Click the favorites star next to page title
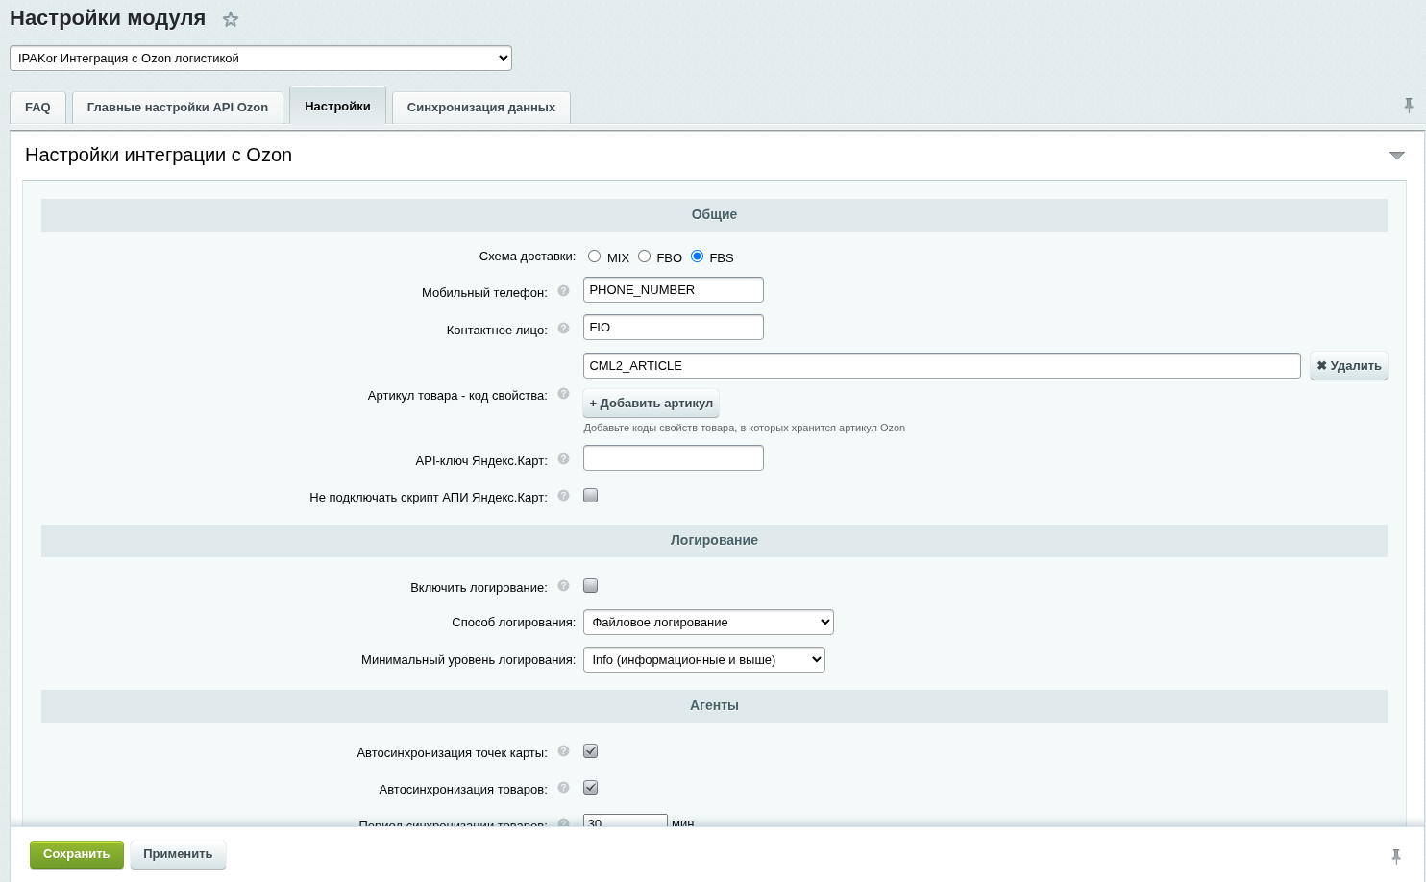The image size is (1426, 882). tap(231, 19)
